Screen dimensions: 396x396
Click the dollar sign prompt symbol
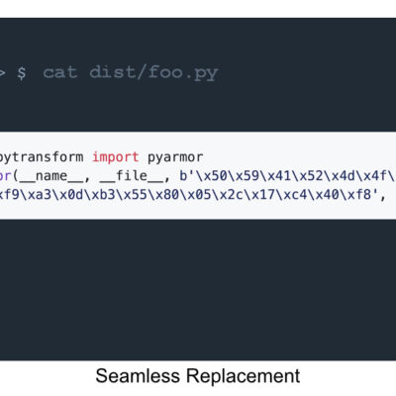[x=22, y=72]
